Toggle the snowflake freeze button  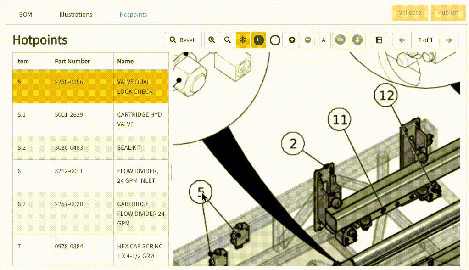tap(243, 40)
